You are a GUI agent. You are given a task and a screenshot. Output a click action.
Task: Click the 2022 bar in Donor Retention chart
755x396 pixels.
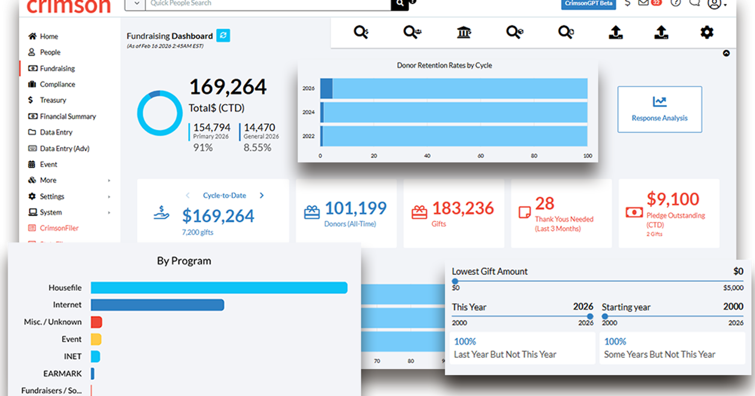(x=454, y=136)
